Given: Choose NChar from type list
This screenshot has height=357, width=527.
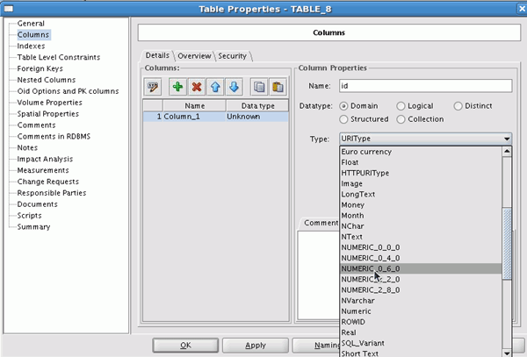Looking at the screenshot, I should click(x=421, y=226).
